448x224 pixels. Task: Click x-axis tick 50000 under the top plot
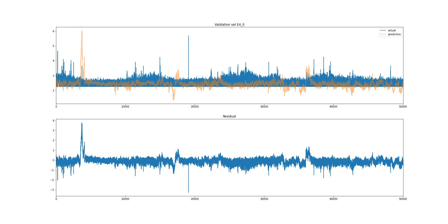tap(403, 107)
